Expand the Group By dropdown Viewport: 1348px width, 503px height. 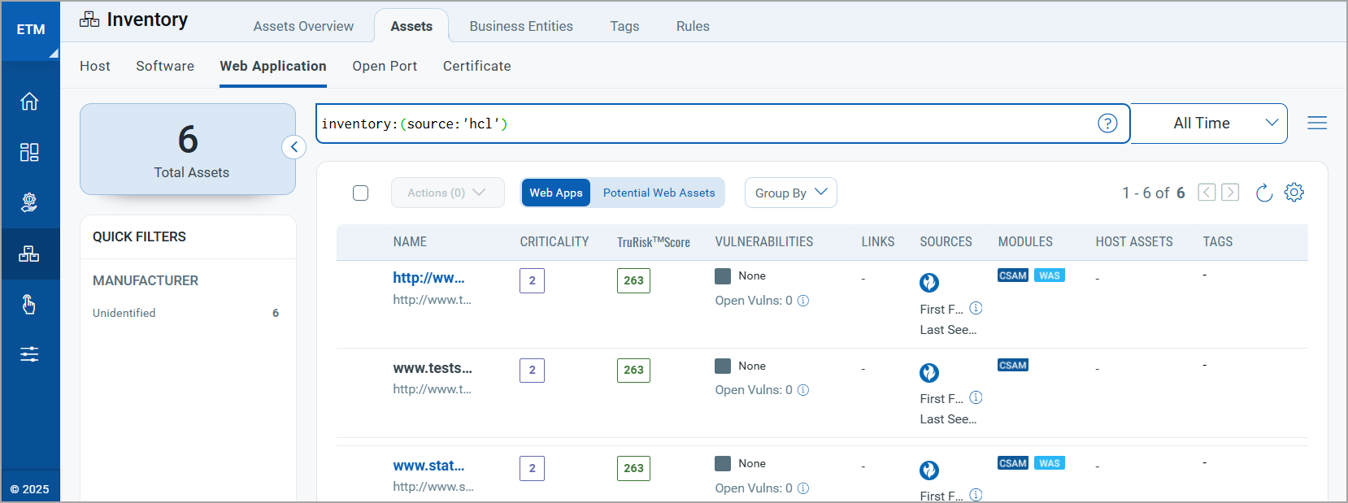790,193
